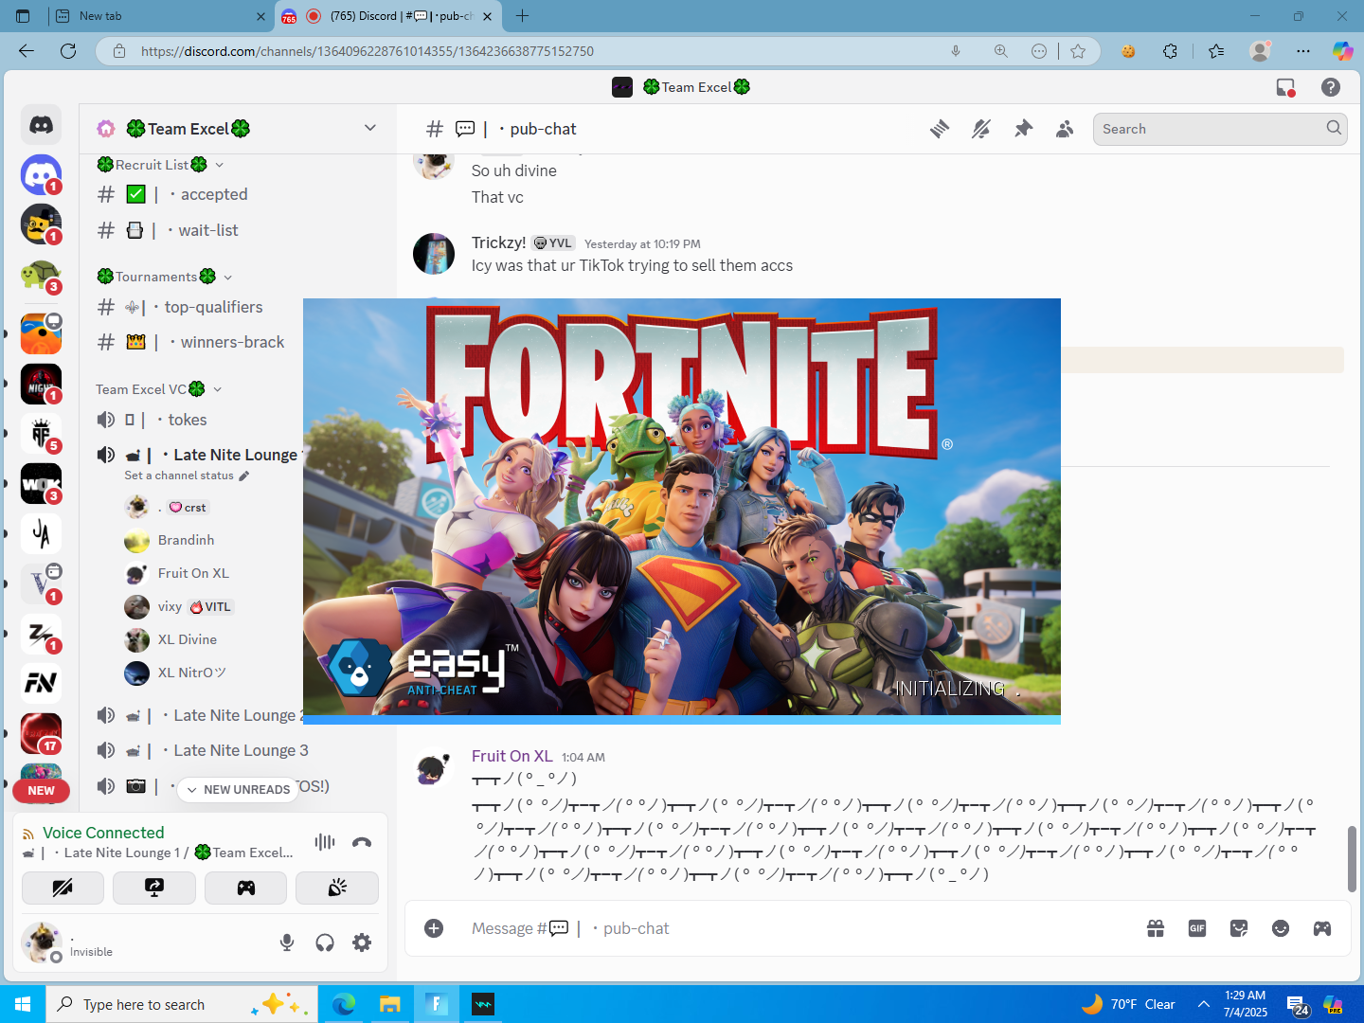Toggle channel notification settings bell icon
This screenshot has width=1364, height=1023.
(981, 129)
